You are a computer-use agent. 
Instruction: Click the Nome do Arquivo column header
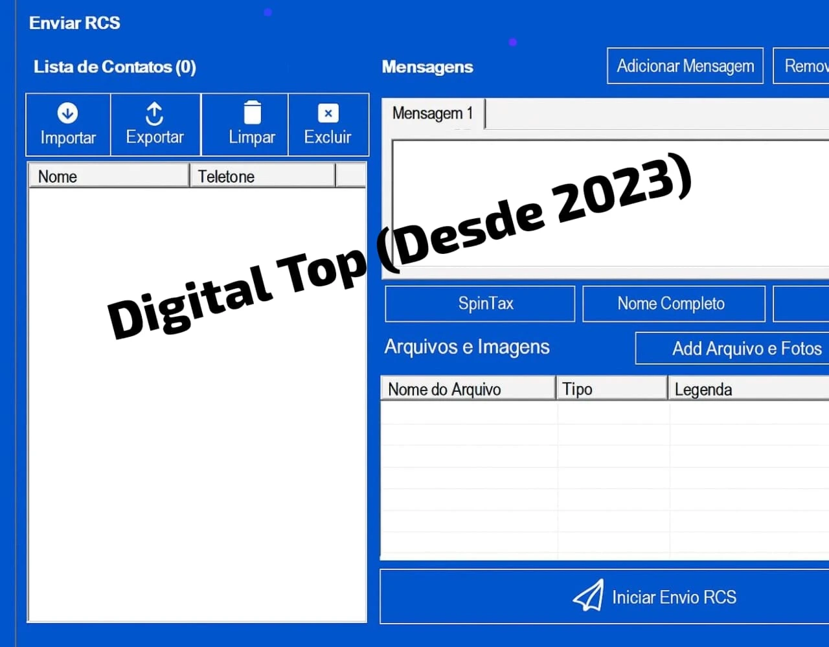(468, 389)
